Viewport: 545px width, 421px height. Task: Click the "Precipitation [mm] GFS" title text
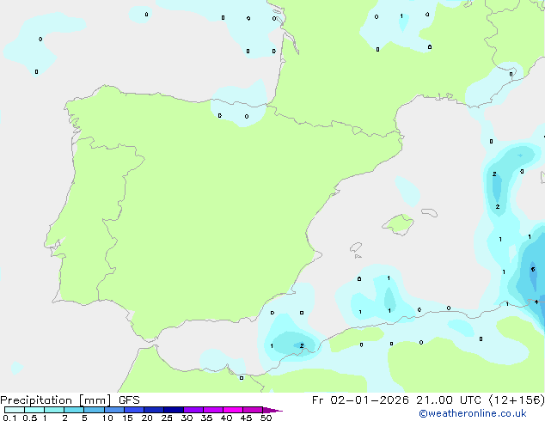[70, 400]
